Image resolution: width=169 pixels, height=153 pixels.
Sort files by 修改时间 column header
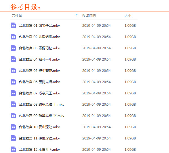[x=89, y=15]
